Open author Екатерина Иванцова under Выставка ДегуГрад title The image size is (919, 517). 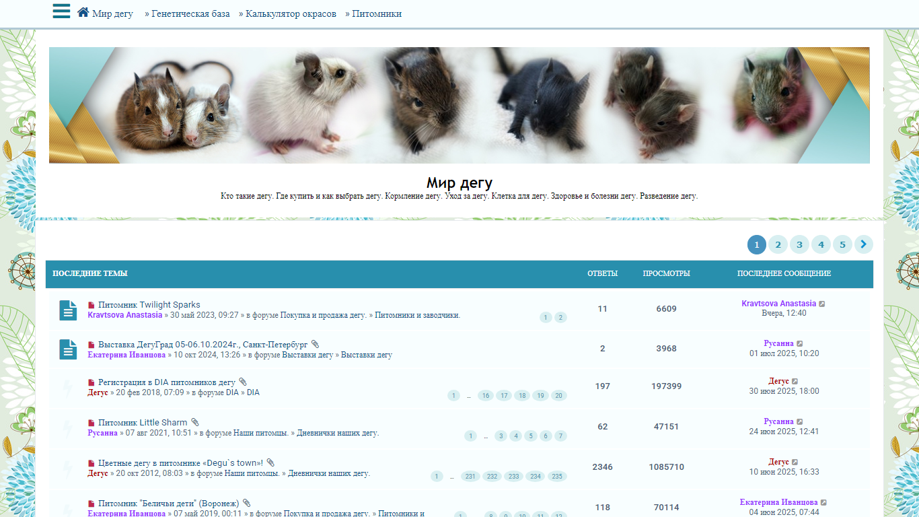click(126, 355)
